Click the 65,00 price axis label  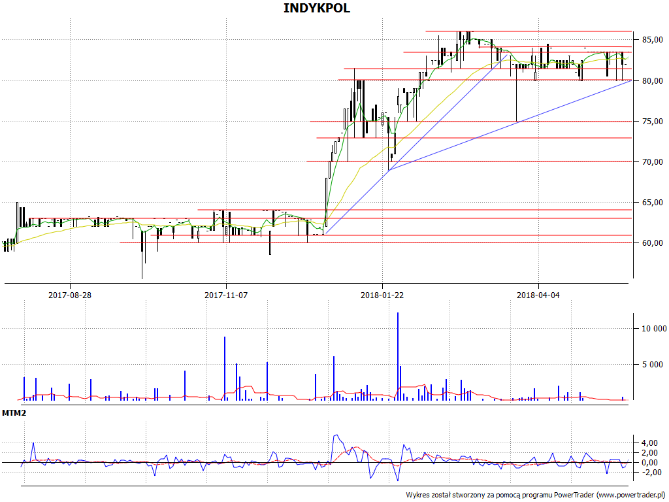tap(653, 203)
